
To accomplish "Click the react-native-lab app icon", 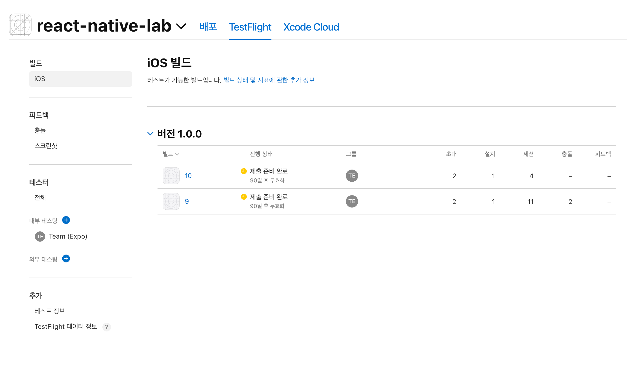I will point(20,25).
